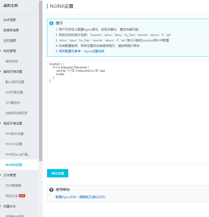Click the 基础环境设置 section label

[x=13, y=71]
